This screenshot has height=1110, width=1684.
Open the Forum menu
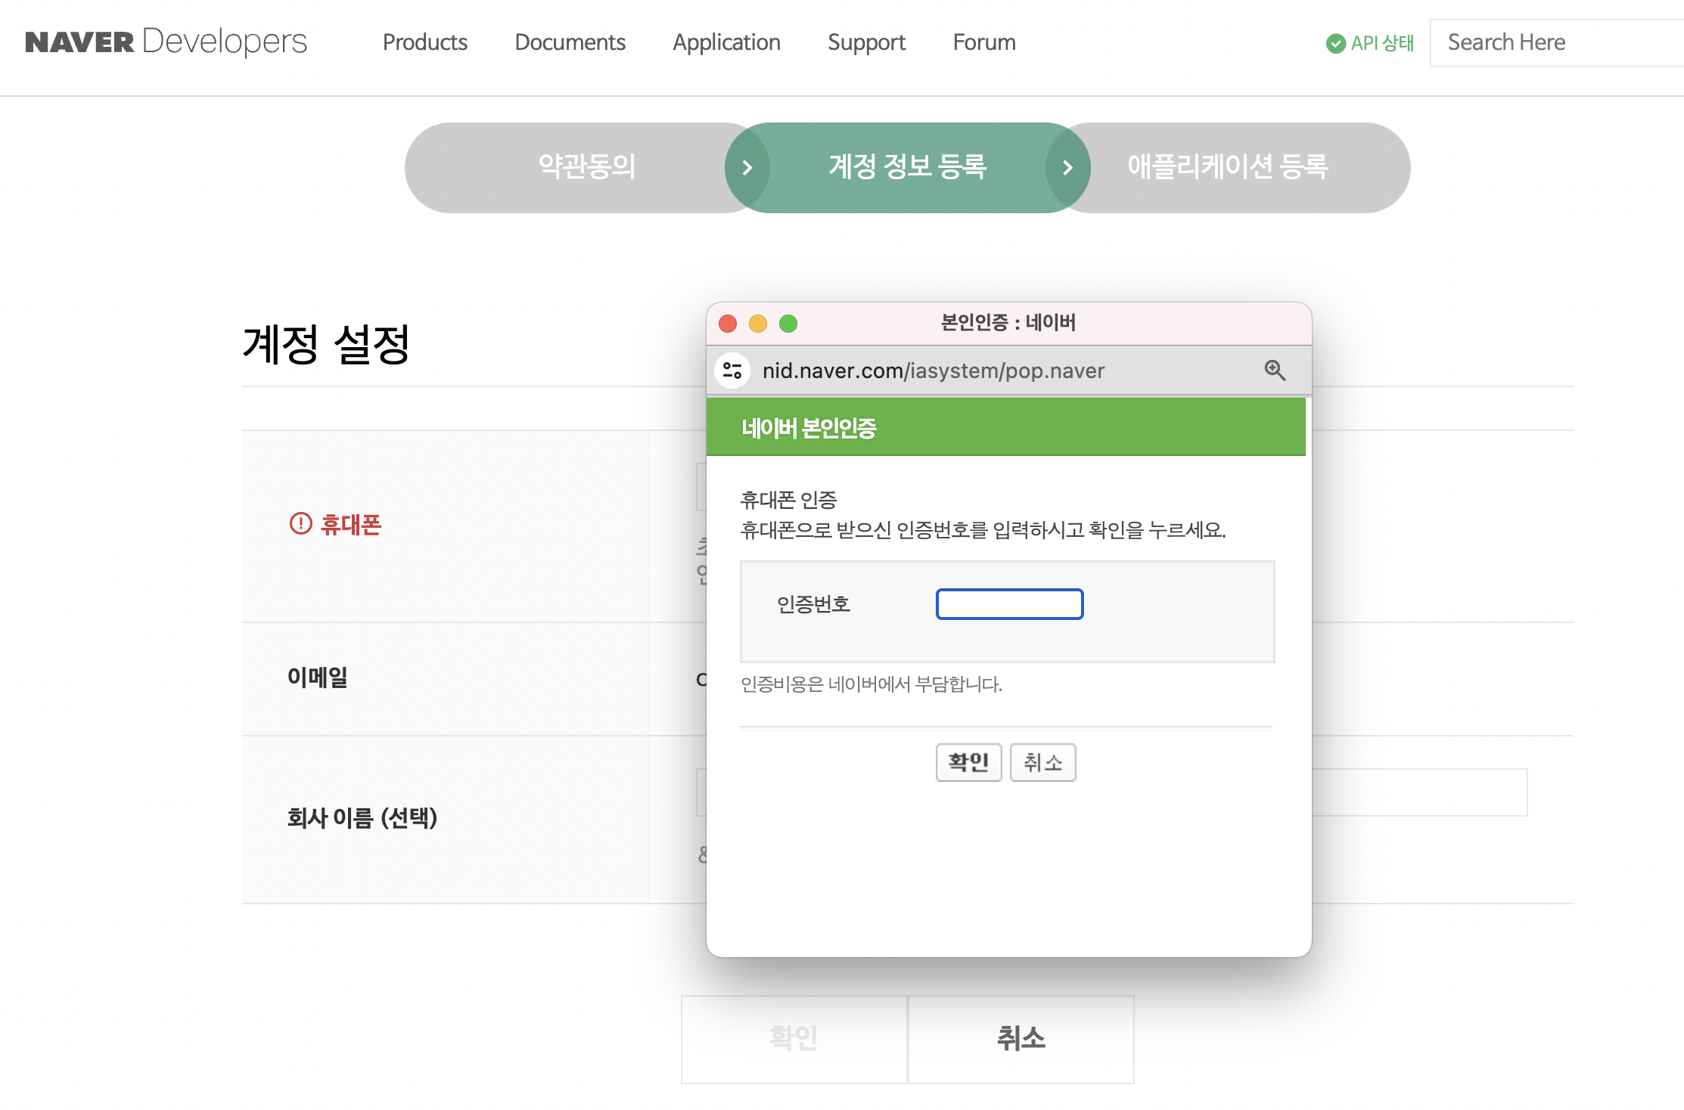pyautogui.click(x=984, y=42)
